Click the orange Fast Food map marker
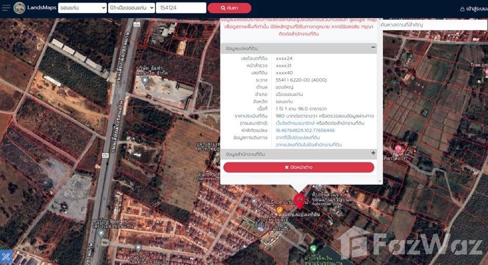Viewport: 488px width, 265px height. (280, 210)
